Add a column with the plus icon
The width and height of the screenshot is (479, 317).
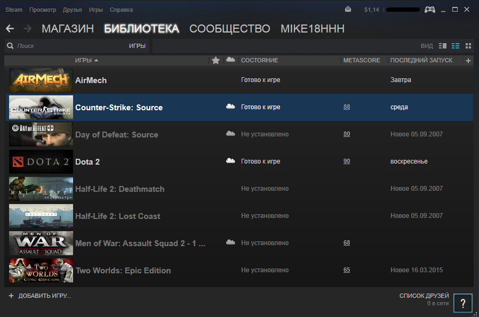point(468,61)
